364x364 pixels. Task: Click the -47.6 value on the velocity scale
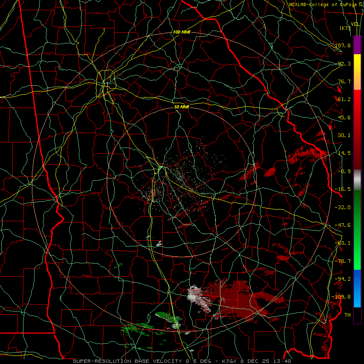point(343,225)
